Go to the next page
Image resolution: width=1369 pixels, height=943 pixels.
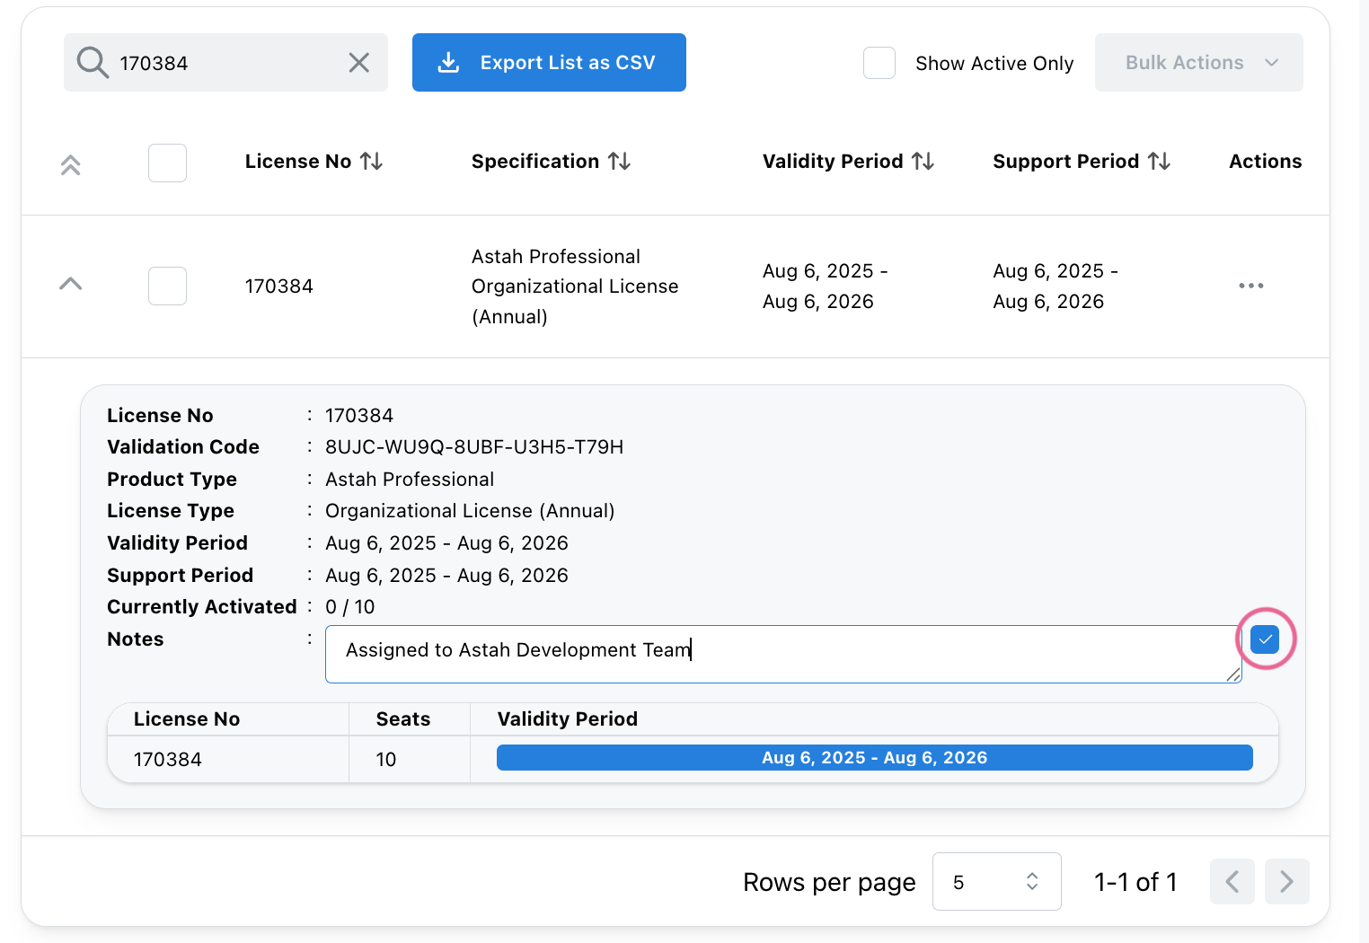pyautogui.click(x=1286, y=882)
